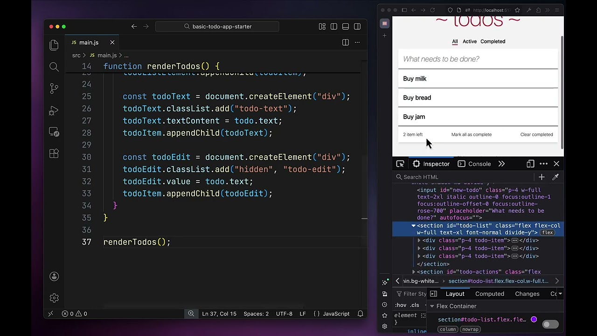Go forward in VS Code navigation
The height and width of the screenshot is (336, 597).
click(146, 27)
